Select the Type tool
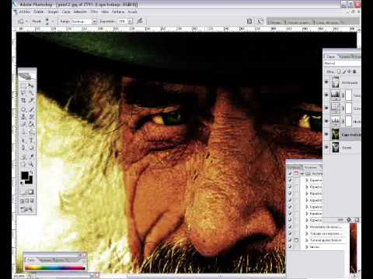 click(x=31, y=140)
